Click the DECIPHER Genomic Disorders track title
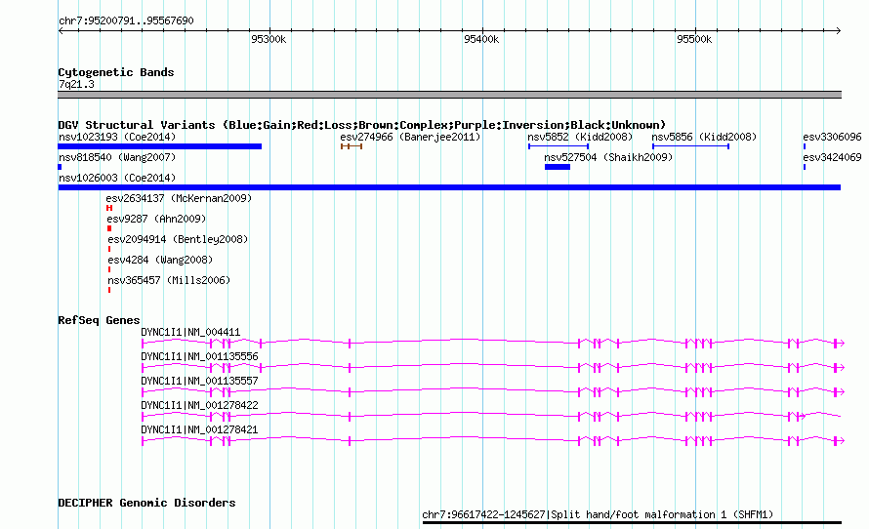This screenshot has height=529, width=869. click(x=146, y=503)
